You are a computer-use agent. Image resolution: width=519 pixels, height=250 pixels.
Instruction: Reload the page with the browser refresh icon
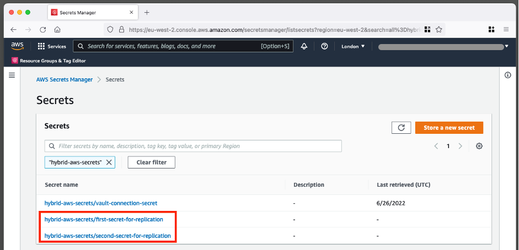[42, 30]
